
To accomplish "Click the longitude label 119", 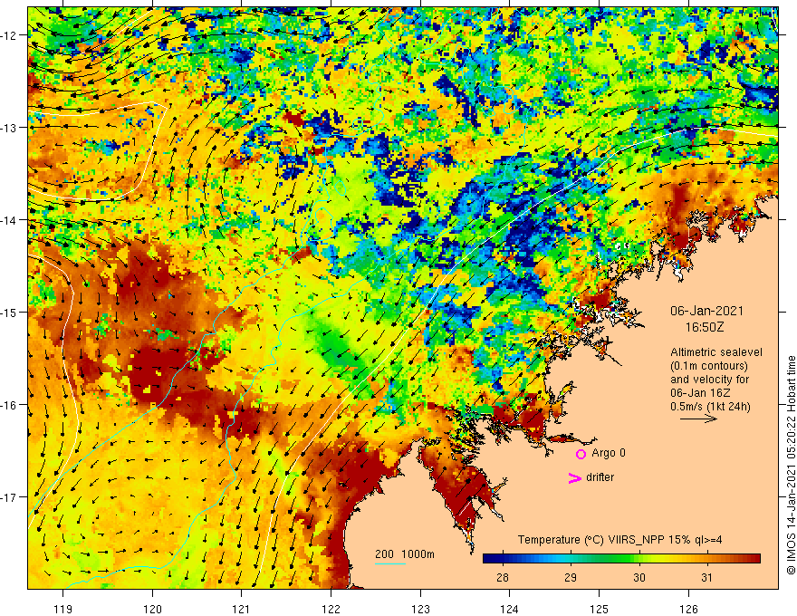I will point(63,609).
